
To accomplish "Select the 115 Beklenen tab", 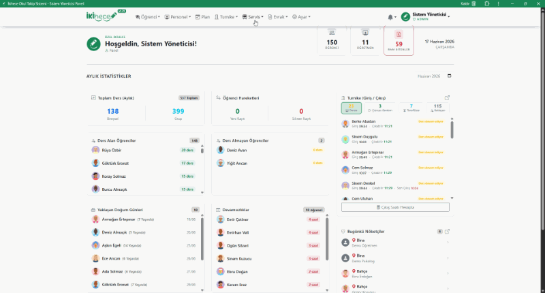I will (x=437, y=108).
